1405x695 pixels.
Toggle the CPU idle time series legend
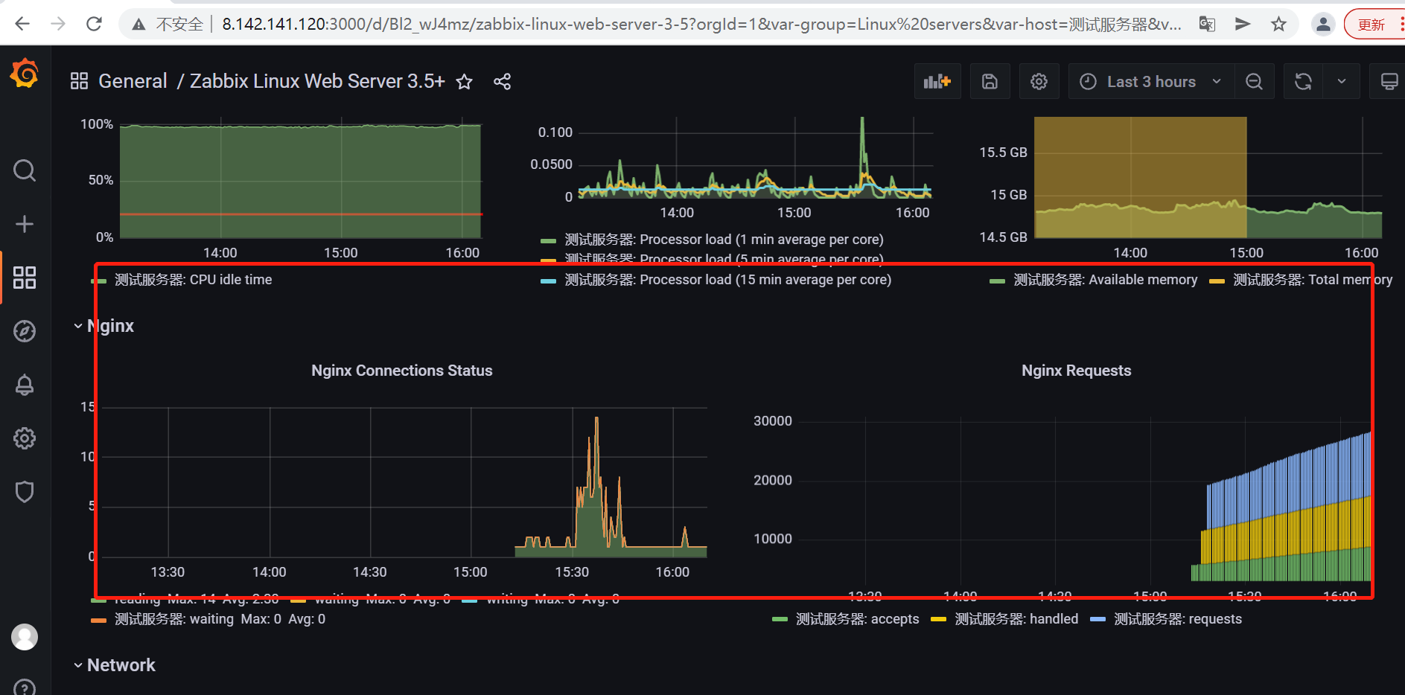coord(192,279)
